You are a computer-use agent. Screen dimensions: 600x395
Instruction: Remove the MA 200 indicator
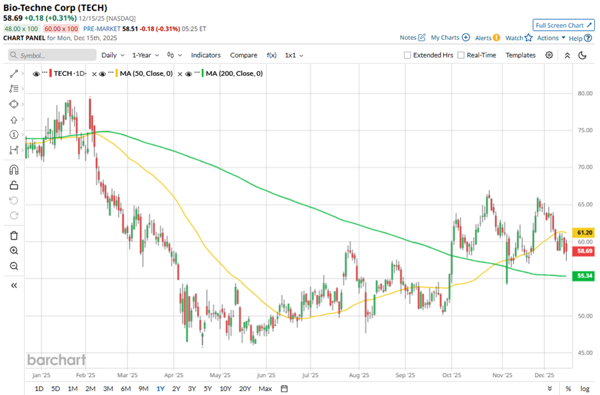click(x=180, y=74)
